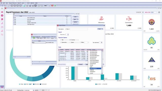The image size is (162, 91).
Task: Select the Semicolon separator option
Action: (61, 42)
